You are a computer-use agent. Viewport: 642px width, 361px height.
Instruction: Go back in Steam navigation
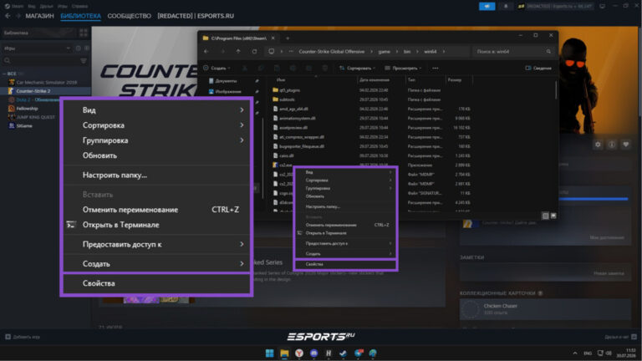(8, 16)
